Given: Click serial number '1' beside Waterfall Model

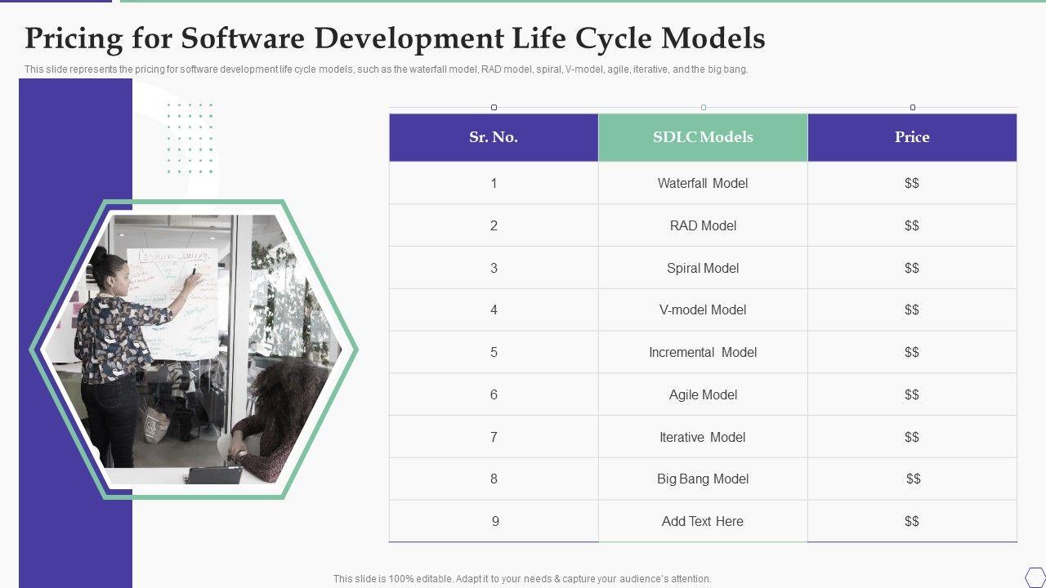Looking at the screenshot, I should point(494,183).
